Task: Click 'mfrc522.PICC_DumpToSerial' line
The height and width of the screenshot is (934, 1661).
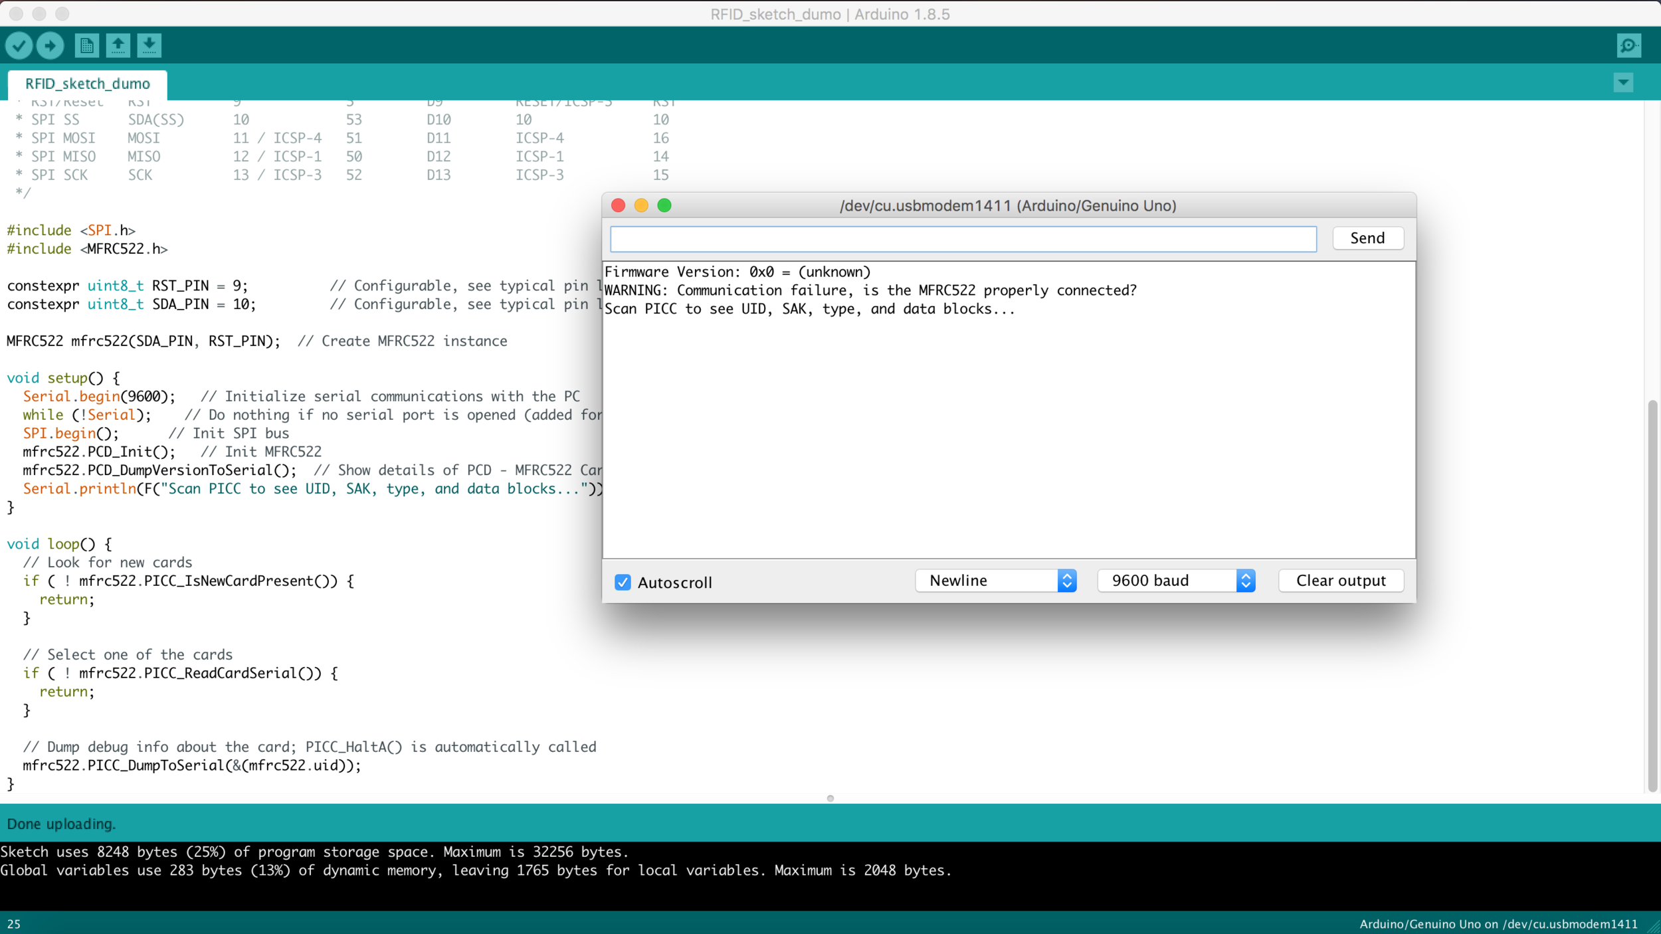Action: (x=192, y=765)
